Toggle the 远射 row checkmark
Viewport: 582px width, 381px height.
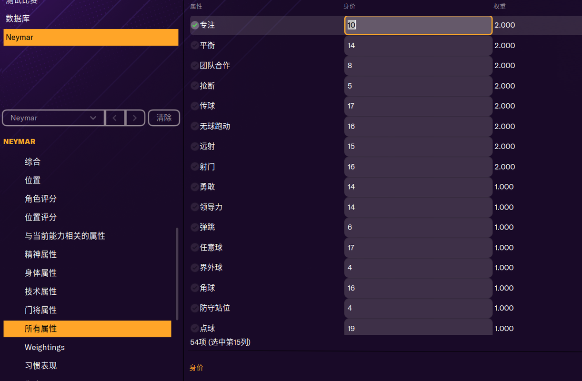click(195, 146)
